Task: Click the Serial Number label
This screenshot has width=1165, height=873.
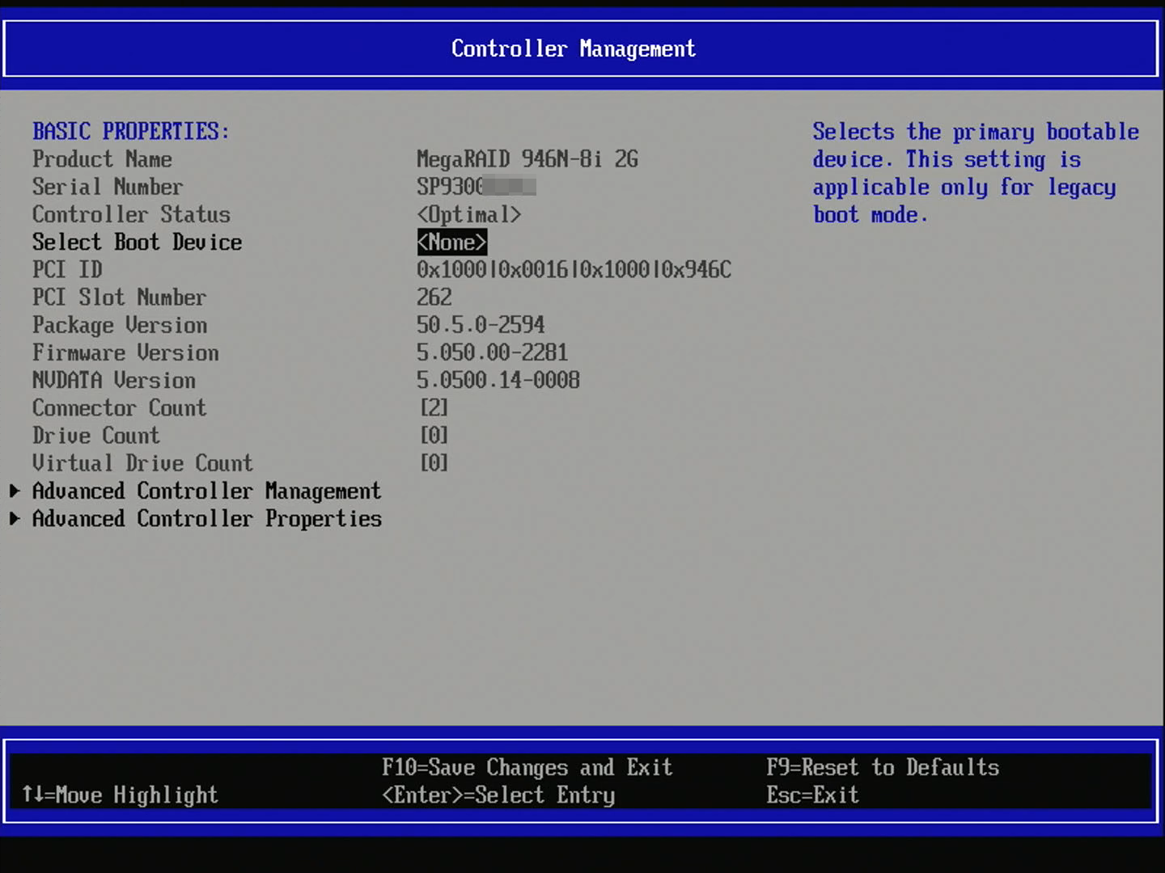Action: (x=108, y=186)
